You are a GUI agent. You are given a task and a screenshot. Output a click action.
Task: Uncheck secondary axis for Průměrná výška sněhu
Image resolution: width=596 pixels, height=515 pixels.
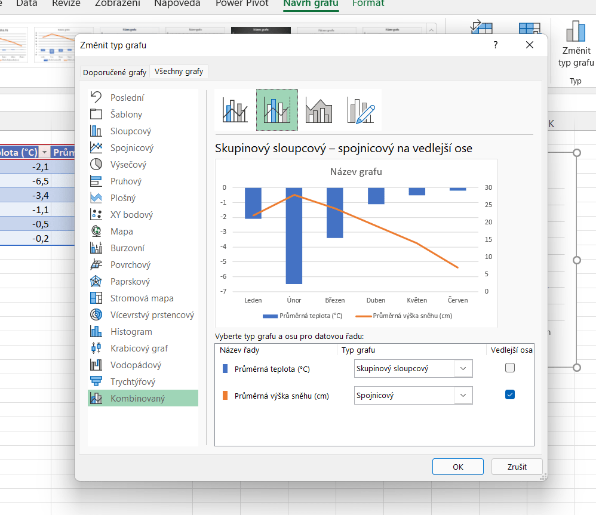(509, 394)
